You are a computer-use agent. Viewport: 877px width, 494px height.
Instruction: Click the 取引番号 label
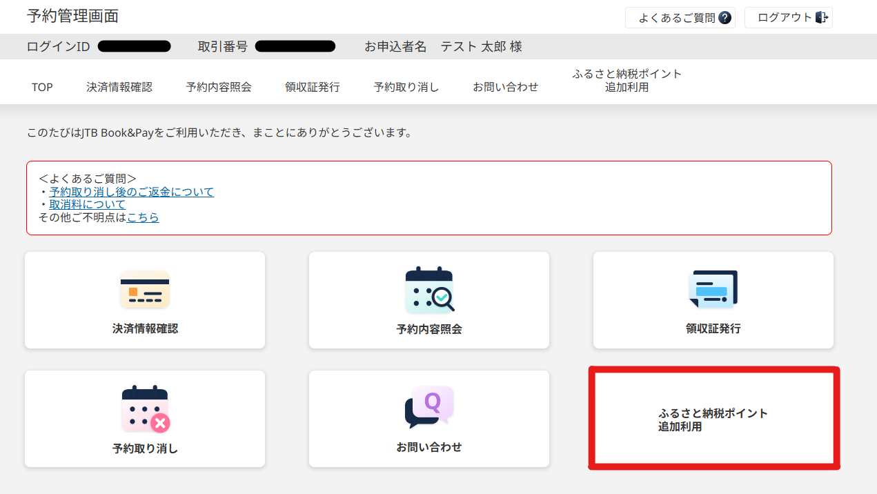point(222,47)
